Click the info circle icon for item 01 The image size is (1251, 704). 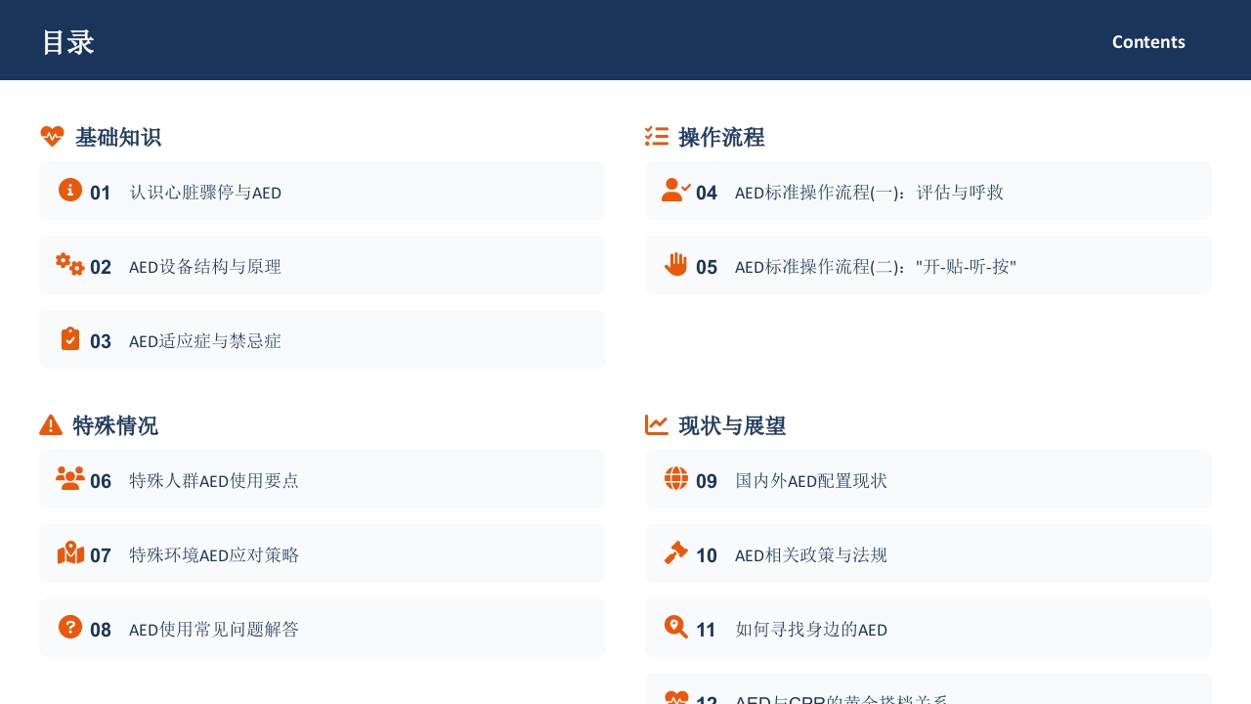pos(70,191)
